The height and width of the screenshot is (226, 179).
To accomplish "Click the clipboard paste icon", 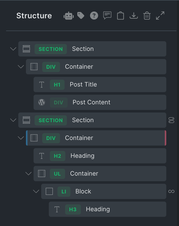I will point(121,16).
